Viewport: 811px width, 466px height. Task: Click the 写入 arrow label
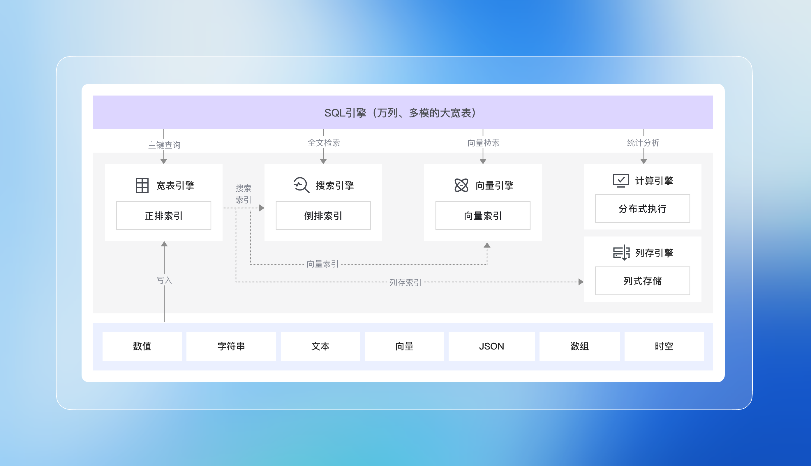click(164, 280)
